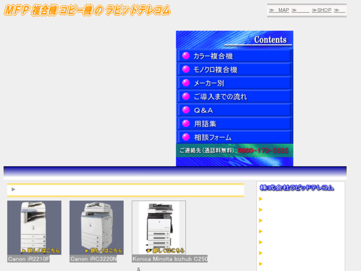The image size is (361, 271).
Task: Click the gray arrow in the yellow-bordered bar
Action: coord(13,189)
